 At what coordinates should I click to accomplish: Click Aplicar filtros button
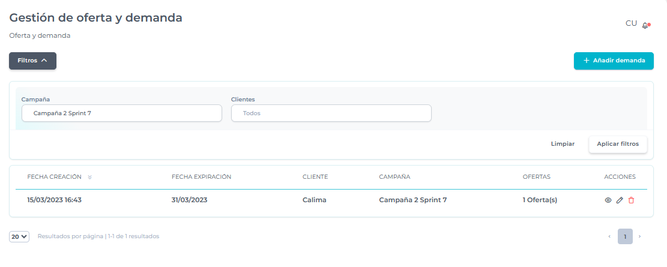pyautogui.click(x=618, y=145)
